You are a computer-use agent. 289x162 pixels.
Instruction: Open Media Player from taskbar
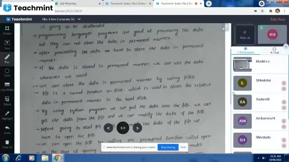32,158
